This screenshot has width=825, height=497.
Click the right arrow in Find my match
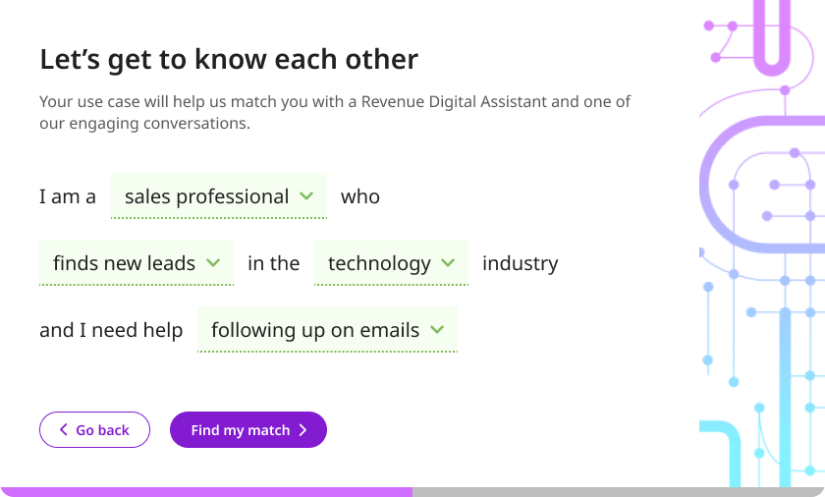pyautogui.click(x=302, y=430)
